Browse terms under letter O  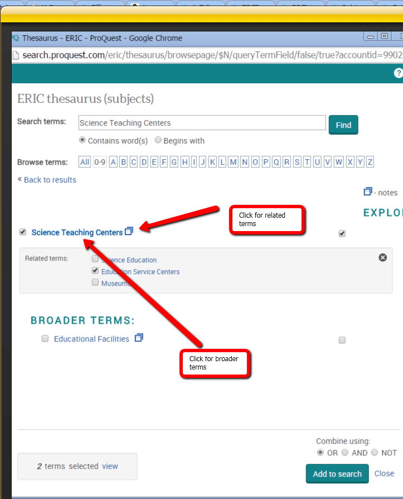point(255,162)
